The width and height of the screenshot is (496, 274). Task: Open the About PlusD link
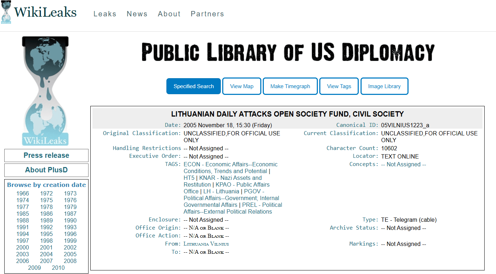click(46, 170)
